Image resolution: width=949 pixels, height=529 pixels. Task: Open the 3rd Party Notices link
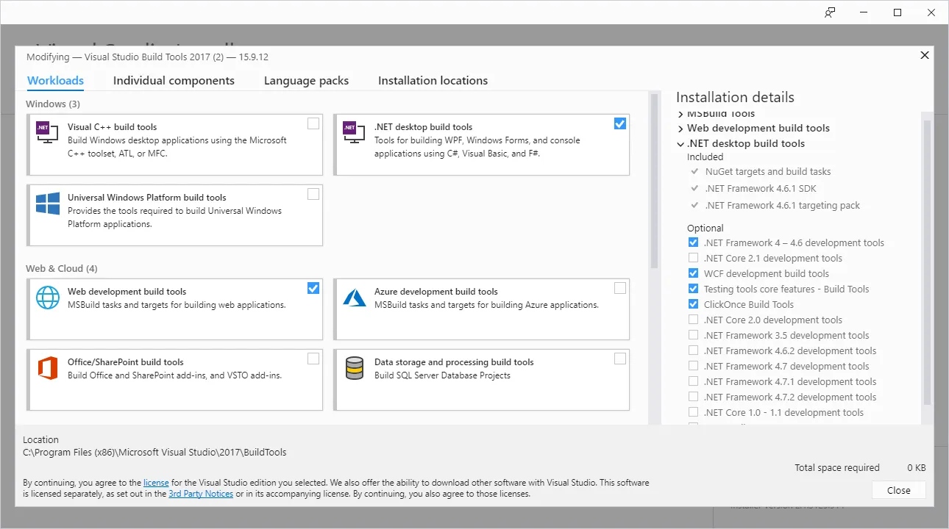click(201, 494)
